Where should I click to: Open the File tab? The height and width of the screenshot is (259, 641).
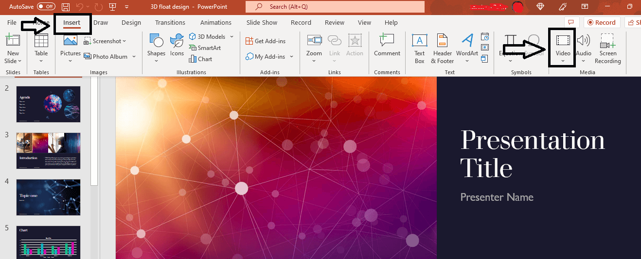[x=12, y=23]
